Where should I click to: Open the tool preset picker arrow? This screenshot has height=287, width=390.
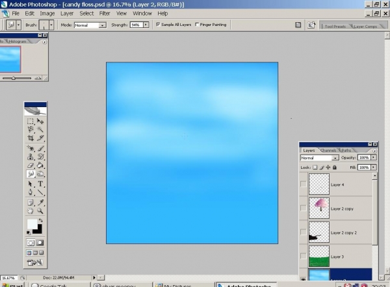[x=18, y=25]
